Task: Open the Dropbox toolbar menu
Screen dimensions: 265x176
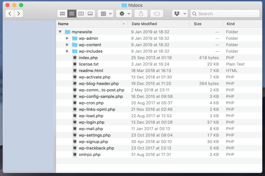Action: pyautogui.click(x=180, y=14)
